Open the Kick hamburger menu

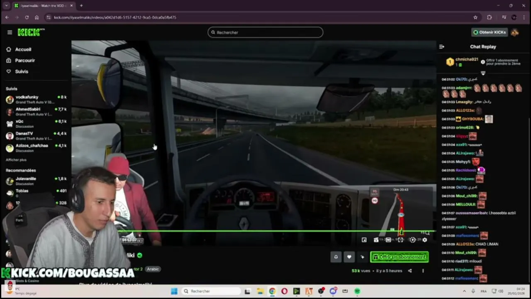pyautogui.click(x=10, y=32)
